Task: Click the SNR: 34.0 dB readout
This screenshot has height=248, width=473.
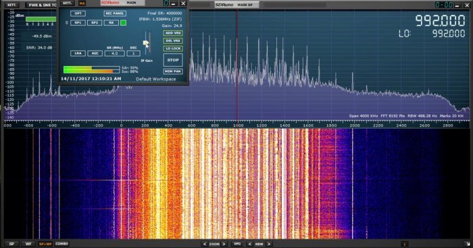Action: click(39, 48)
